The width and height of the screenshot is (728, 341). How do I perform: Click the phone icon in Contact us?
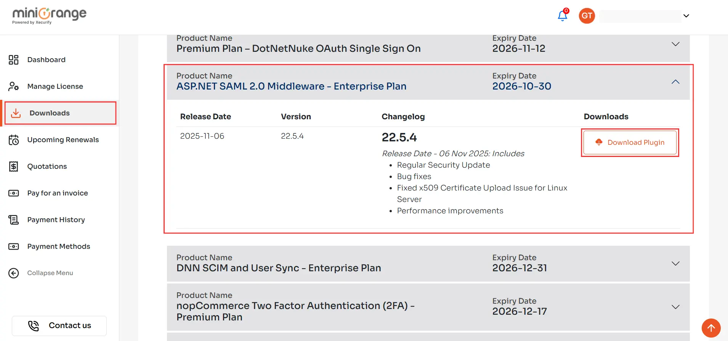click(34, 326)
